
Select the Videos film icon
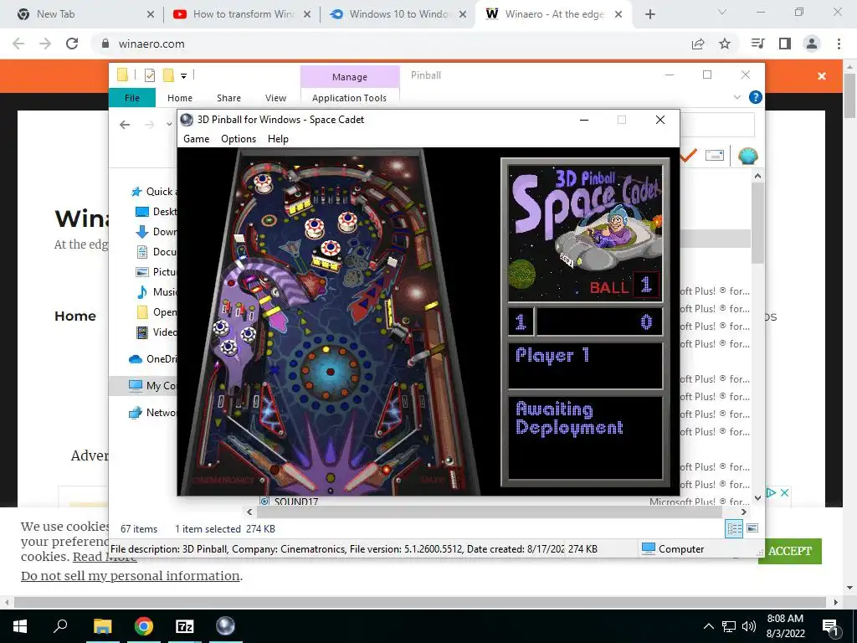point(142,332)
